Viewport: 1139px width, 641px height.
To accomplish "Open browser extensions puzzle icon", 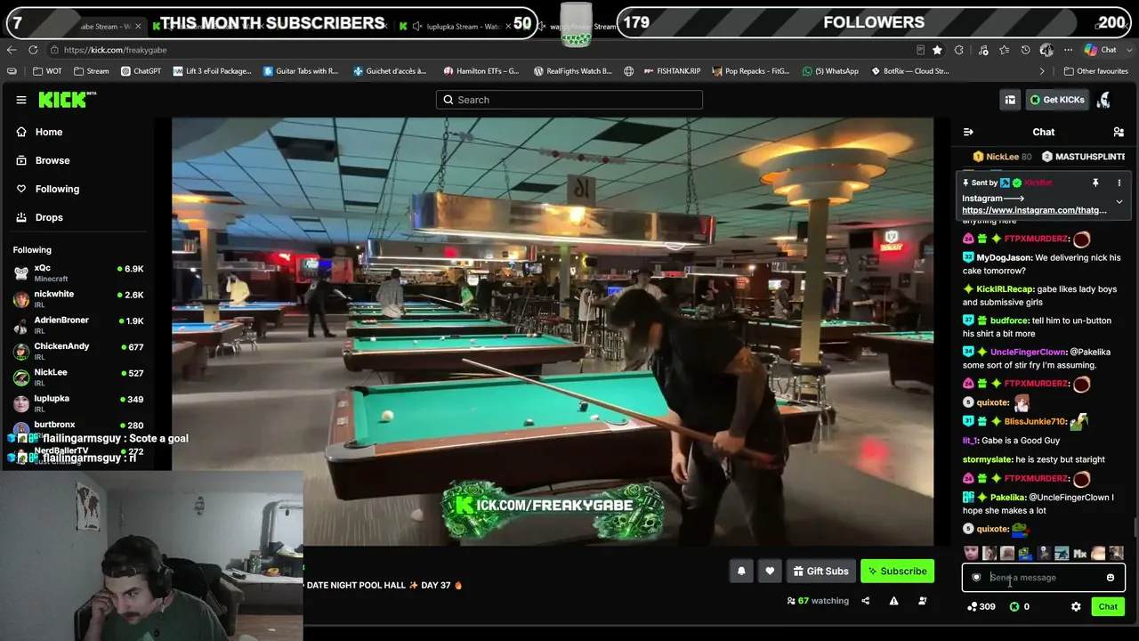I will 959,50.
